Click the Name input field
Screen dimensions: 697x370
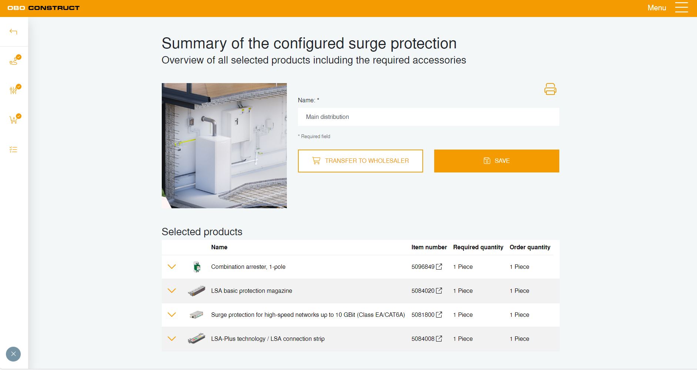[428, 117]
